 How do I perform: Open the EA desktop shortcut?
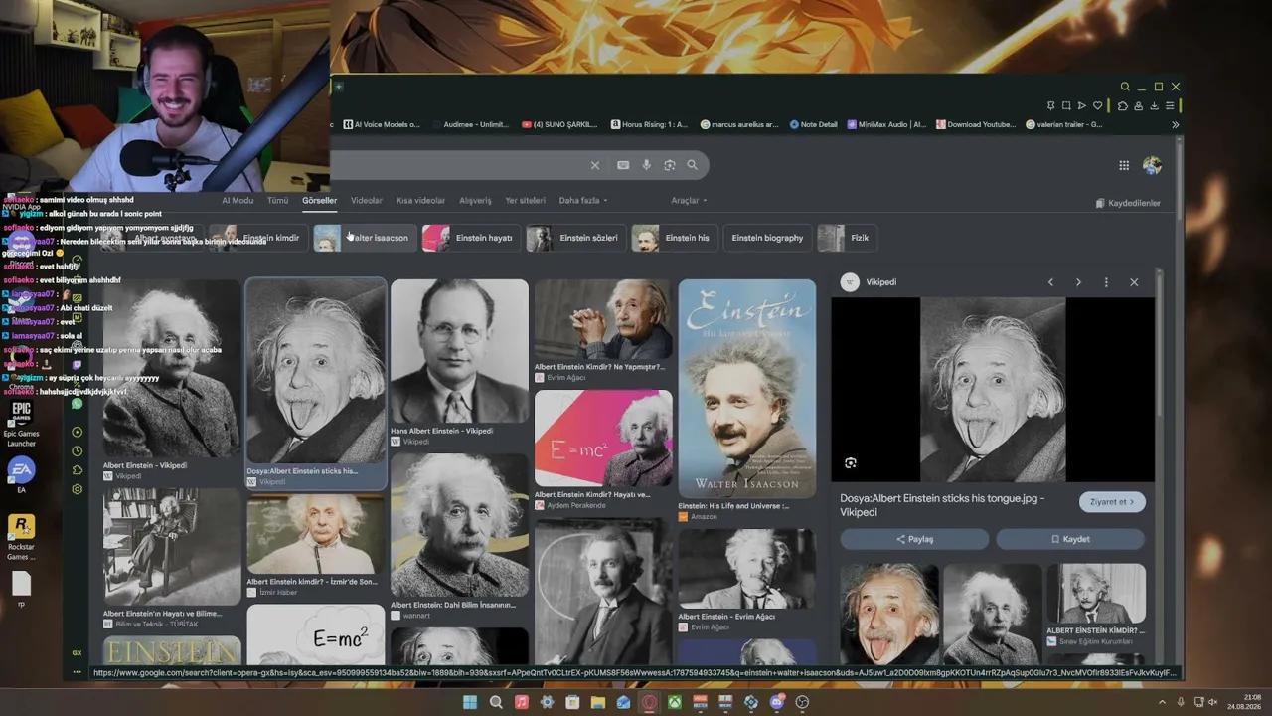tap(21, 475)
